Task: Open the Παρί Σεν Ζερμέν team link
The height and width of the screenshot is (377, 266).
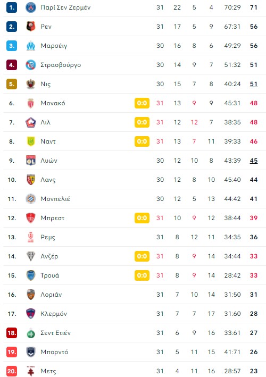Action: (x=65, y=7)
